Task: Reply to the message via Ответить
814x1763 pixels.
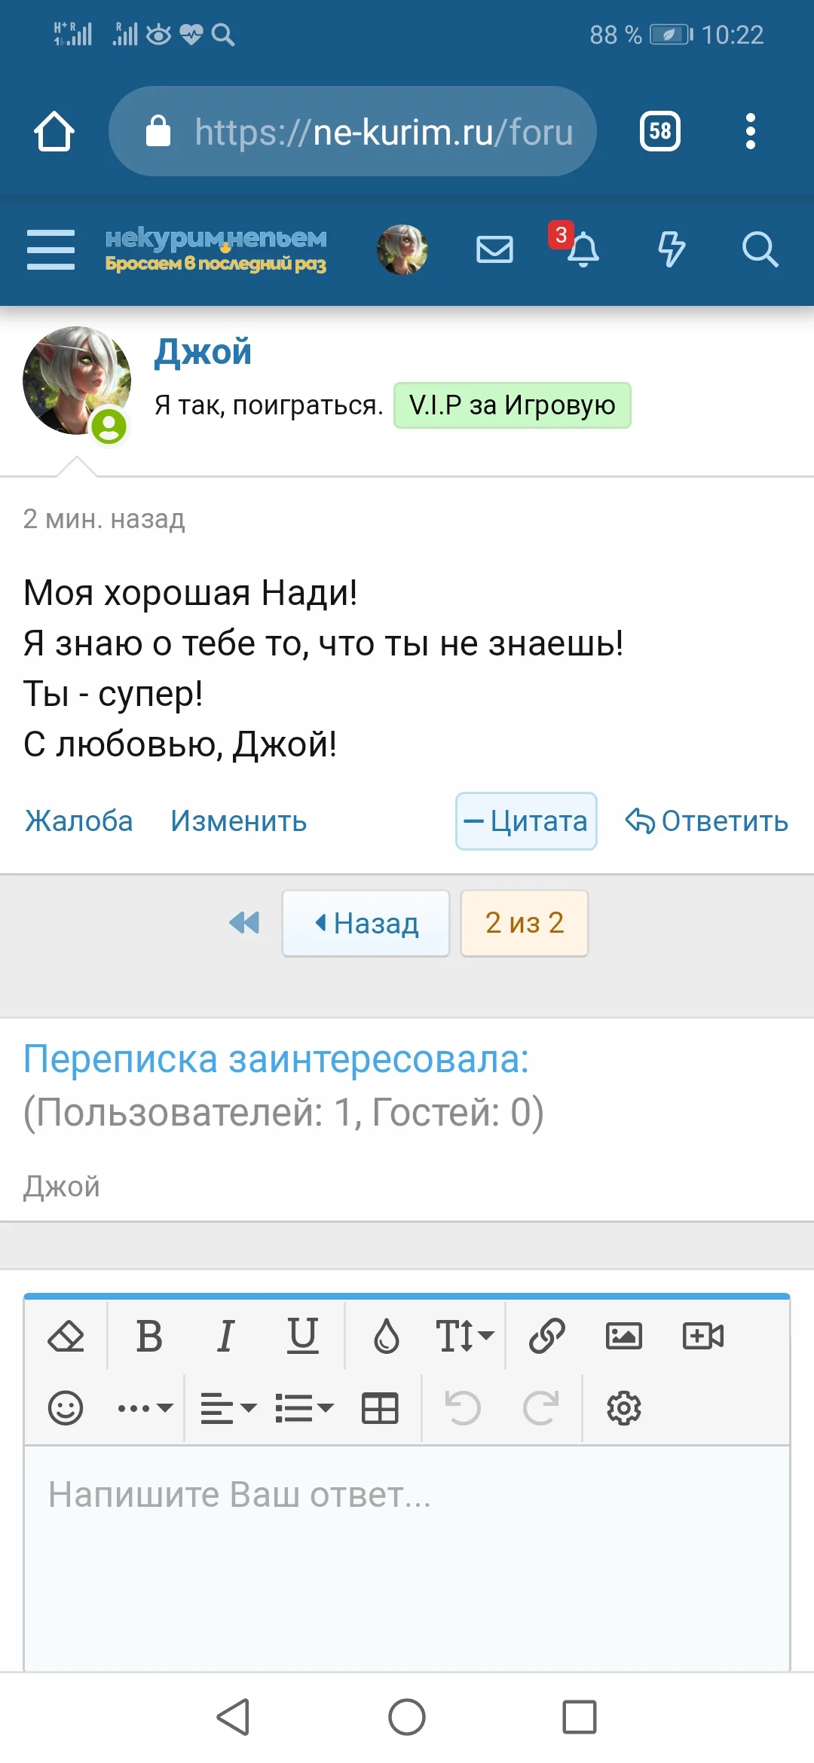Action: coord(706,821)
